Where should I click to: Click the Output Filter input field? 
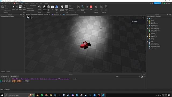point(128,77)
